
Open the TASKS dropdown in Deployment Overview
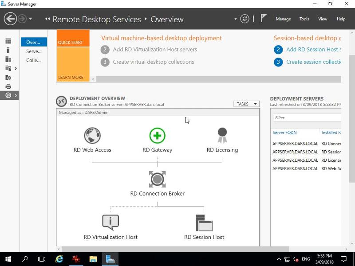pos(246,104)
